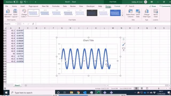Apply the solid blue background chart style
Screen dimensions: 171x96
click(115, 13)
